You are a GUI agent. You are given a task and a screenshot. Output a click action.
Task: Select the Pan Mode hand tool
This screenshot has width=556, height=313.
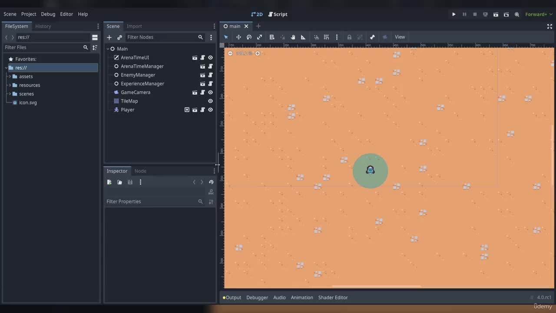coord(293,37)
